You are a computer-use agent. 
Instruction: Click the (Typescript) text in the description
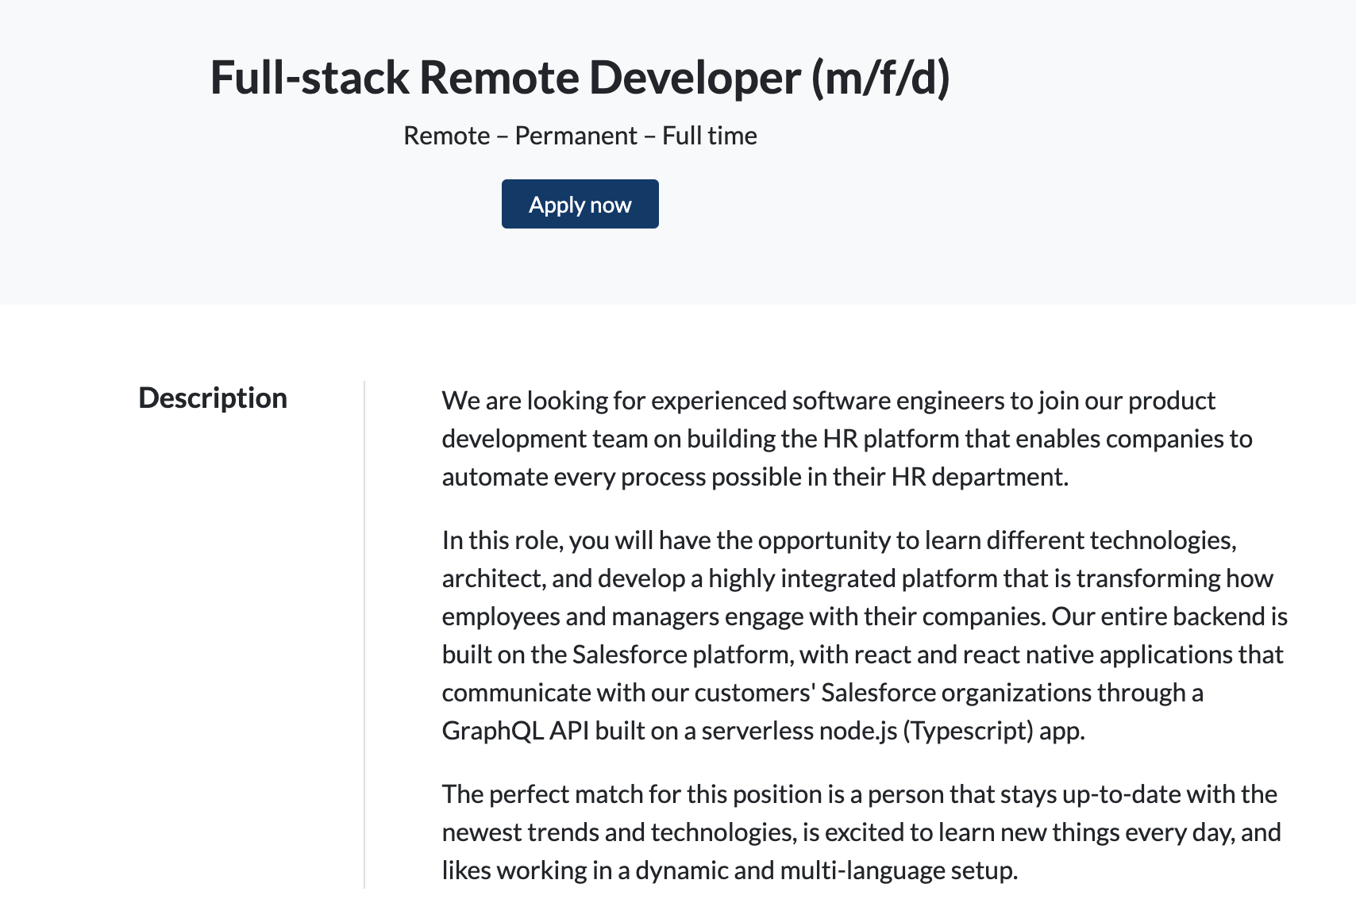(968, 731)
